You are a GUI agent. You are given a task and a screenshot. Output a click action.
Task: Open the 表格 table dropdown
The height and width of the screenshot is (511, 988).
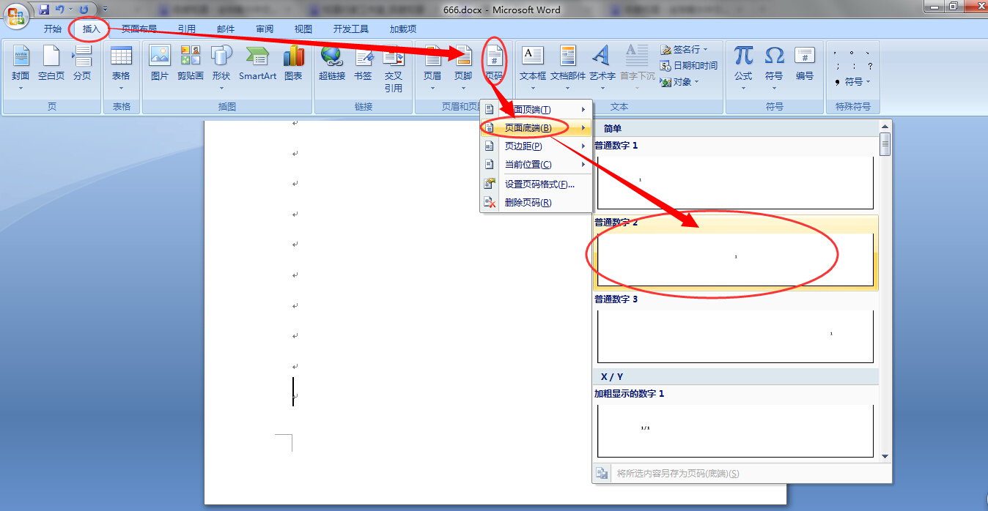[121, 64]
